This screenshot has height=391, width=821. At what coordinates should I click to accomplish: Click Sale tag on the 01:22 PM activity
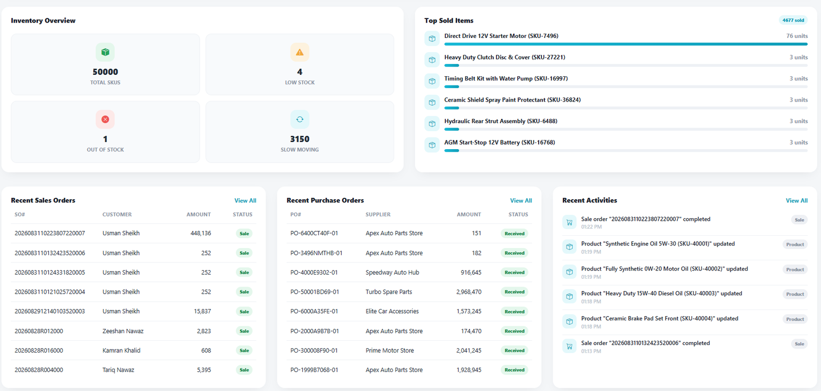click(799, 220)
